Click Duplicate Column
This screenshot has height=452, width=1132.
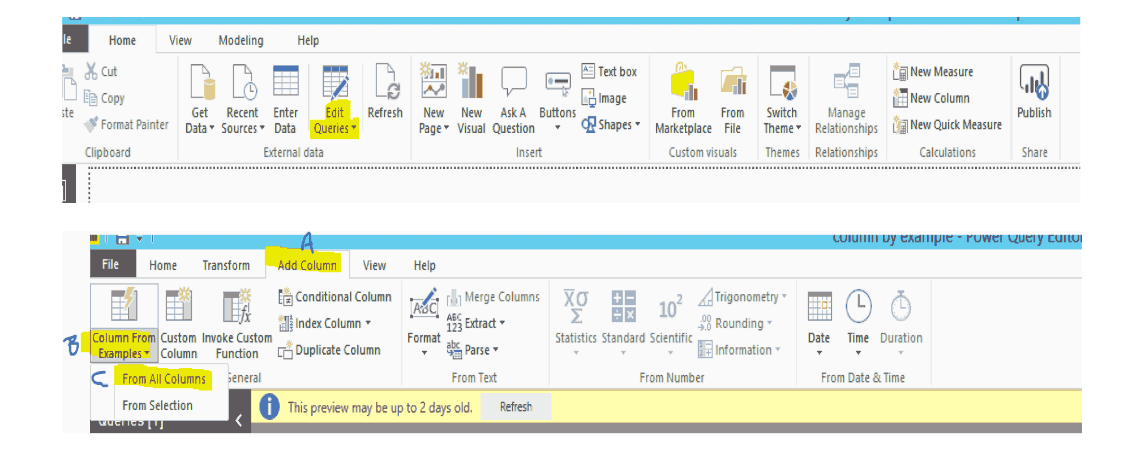(329, 350)
